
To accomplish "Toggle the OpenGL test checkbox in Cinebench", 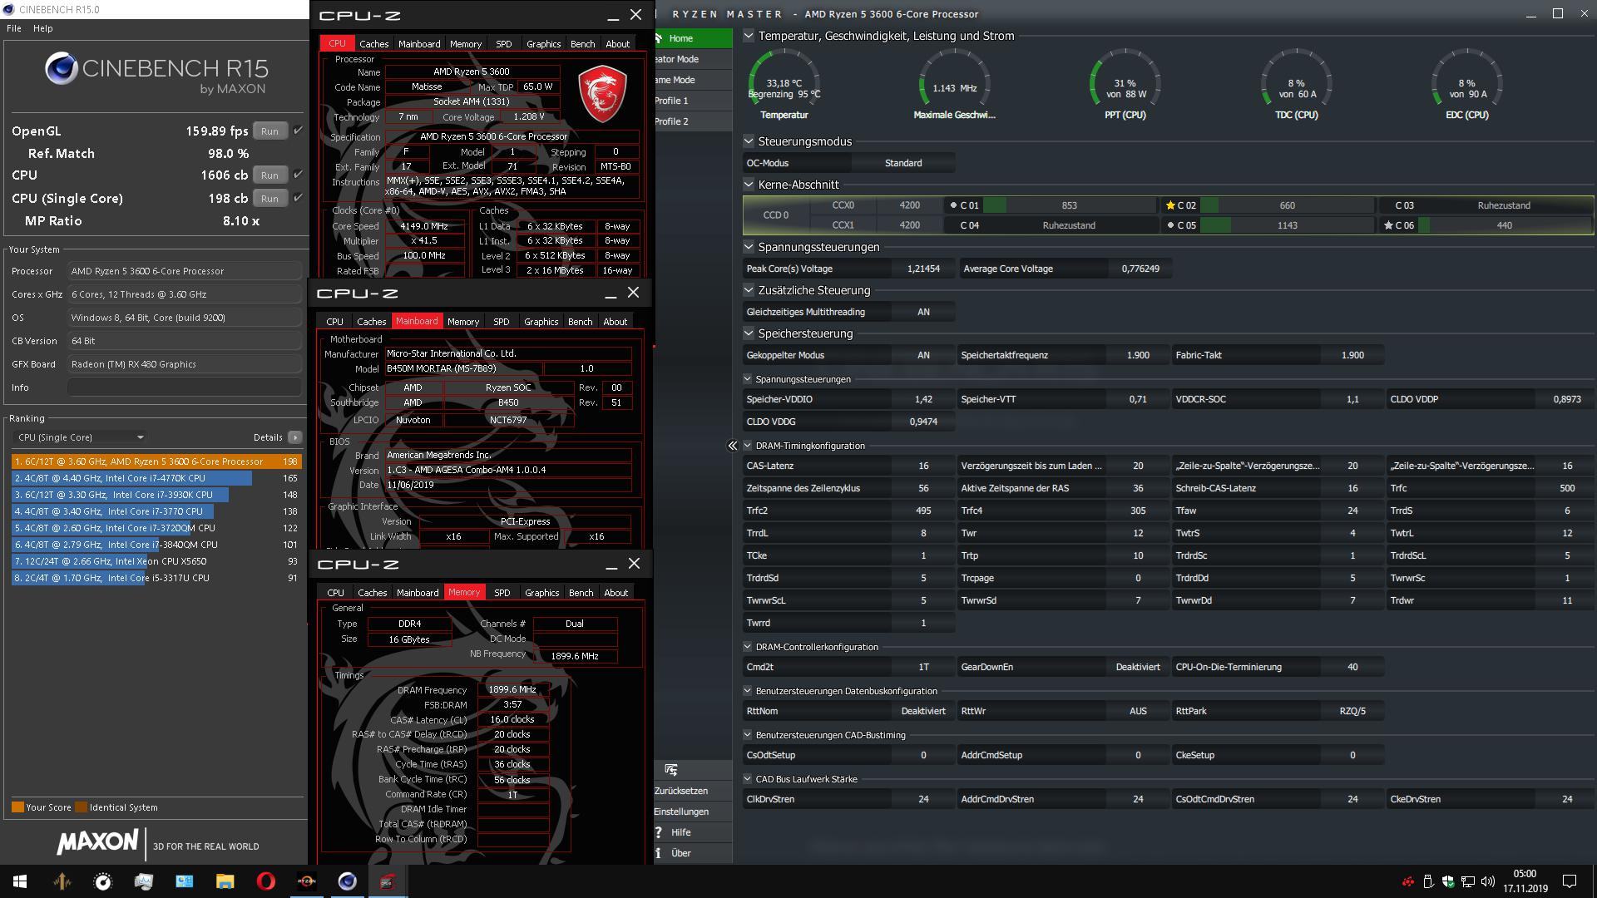I will [x=298, y=131].
